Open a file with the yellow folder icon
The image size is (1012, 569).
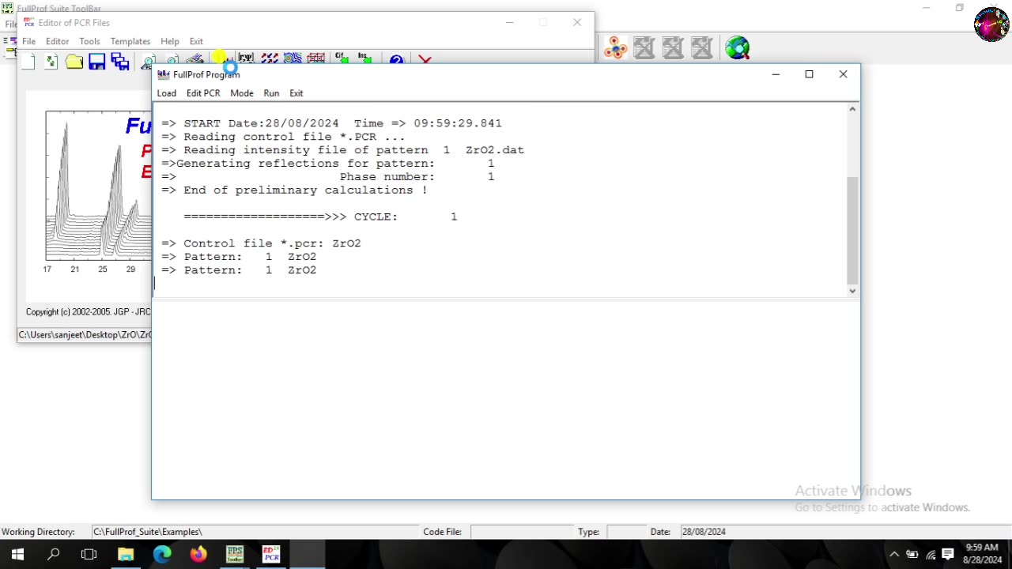[74, 61]
